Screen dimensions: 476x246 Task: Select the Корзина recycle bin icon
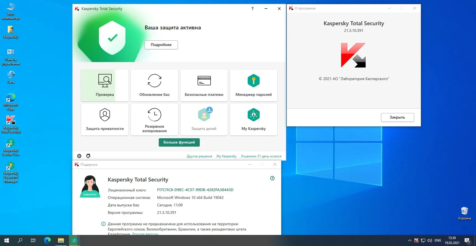pos(464,213)
